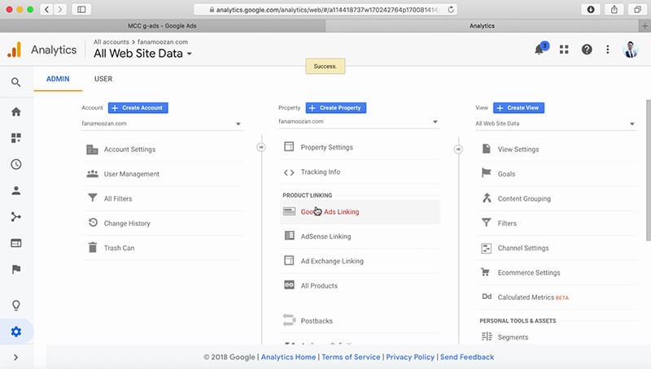The width and height of the screenshot is (651, 369).
Task: Toggle the Safari sidebar button
Action: tap(81, 9)
